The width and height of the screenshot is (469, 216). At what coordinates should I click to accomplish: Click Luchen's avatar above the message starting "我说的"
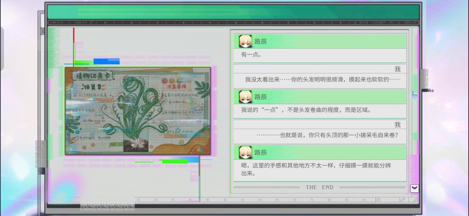[245, 97]
